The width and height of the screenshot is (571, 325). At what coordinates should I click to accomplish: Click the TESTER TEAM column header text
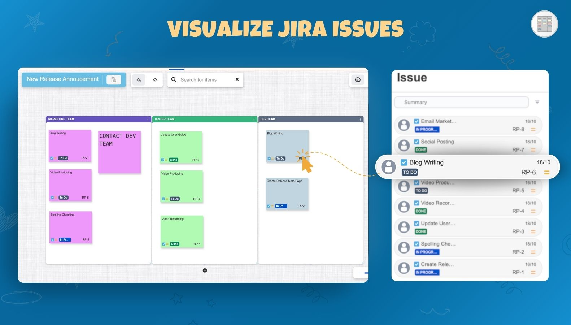pyautogui.click(x=164, y=119)
